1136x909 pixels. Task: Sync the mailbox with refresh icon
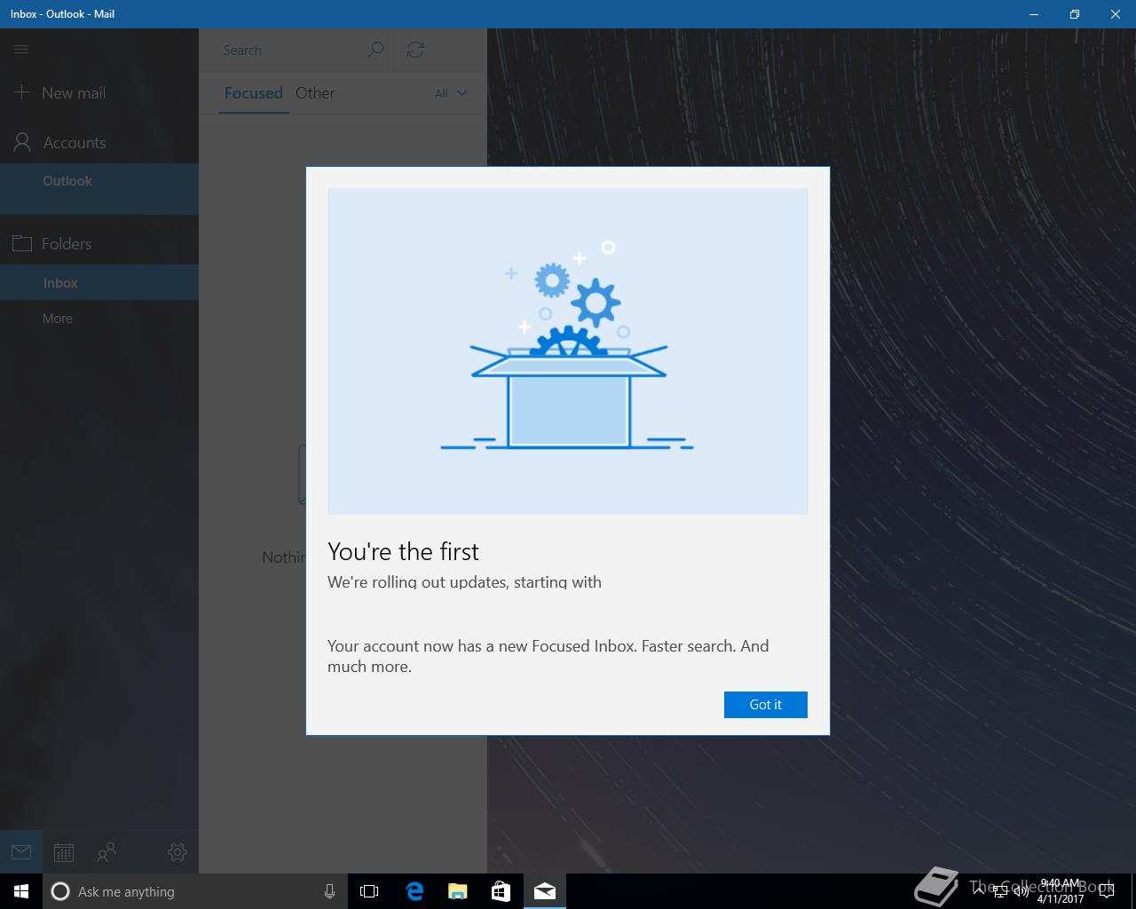415,50
